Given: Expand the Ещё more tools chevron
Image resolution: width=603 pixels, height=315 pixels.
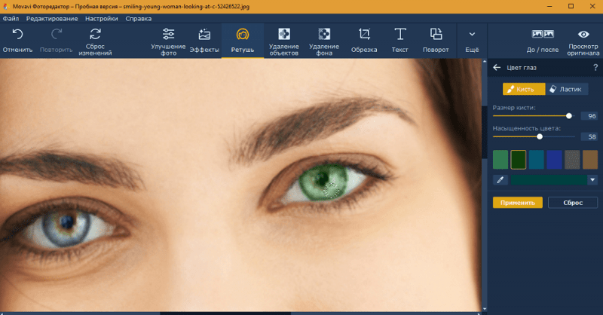Looking at the screenshot, I should tap(472, 35).
